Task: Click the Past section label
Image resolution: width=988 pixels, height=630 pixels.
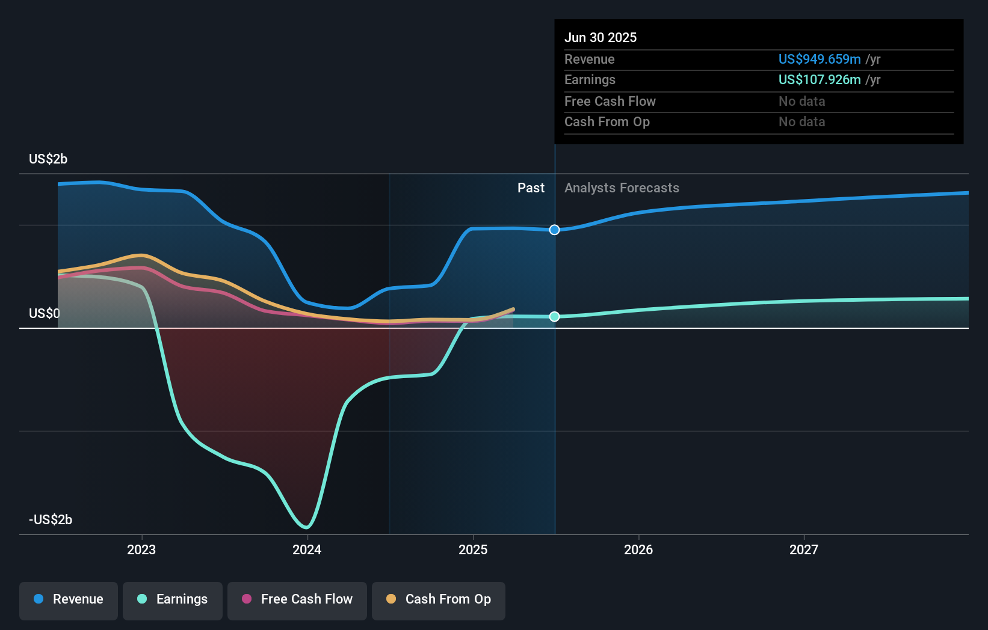Action: click(x=531, y=188)
